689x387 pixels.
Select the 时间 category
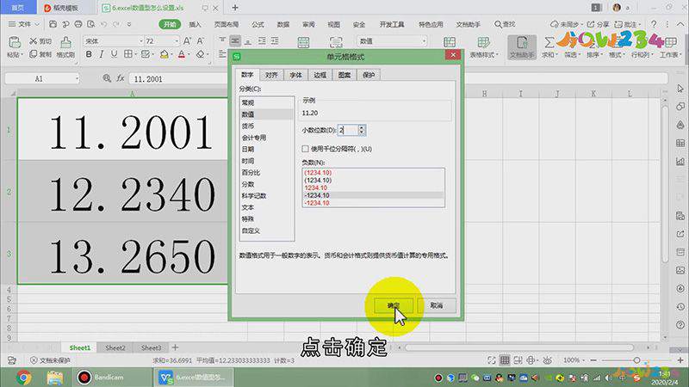[x=266, y=161]
